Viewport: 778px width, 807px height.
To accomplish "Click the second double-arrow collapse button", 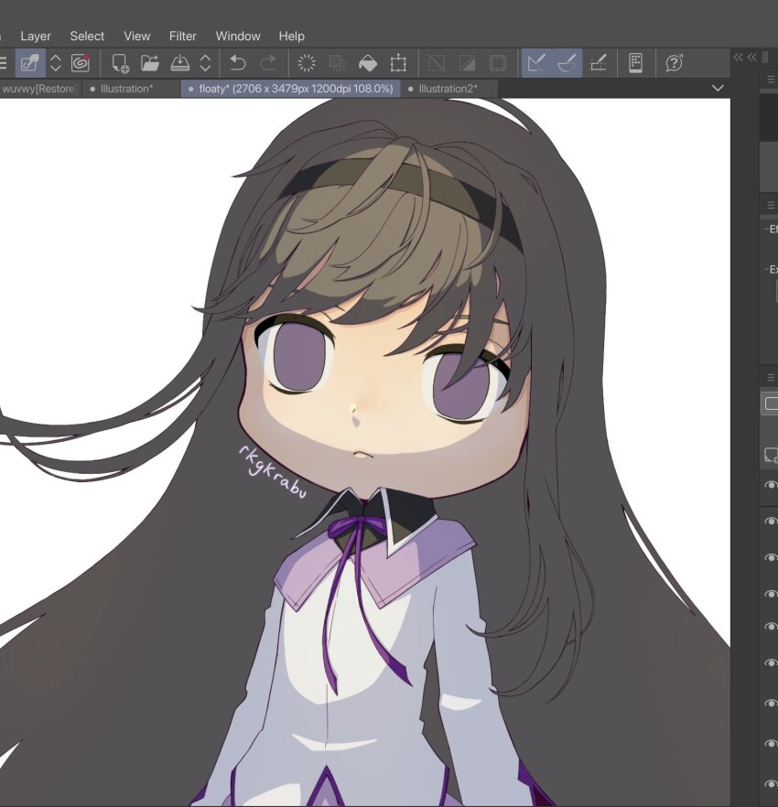I will (751, 57).
